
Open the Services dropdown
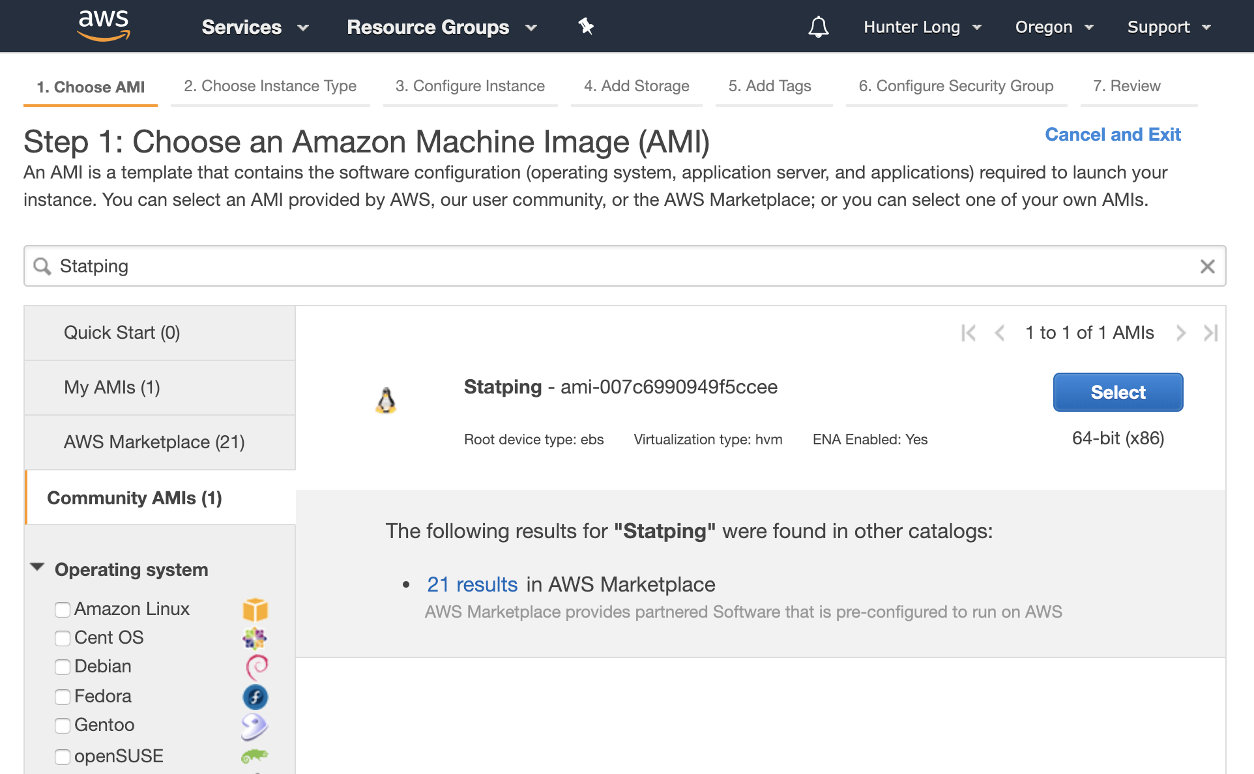coord(255,27)
